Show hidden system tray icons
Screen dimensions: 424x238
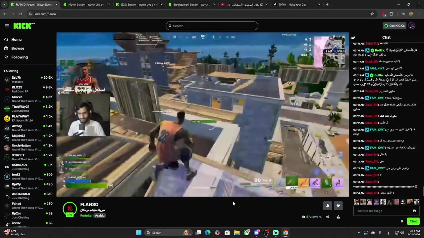point(359,233)
